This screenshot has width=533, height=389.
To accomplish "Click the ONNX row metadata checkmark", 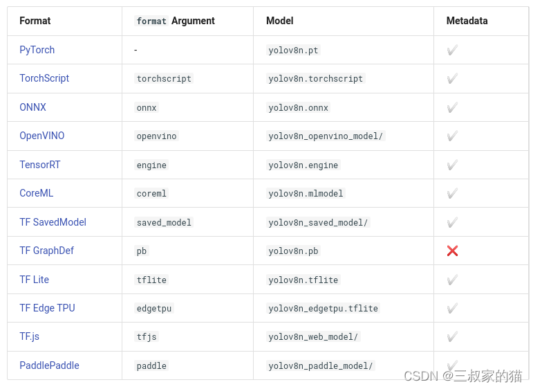I will point(452,107).
